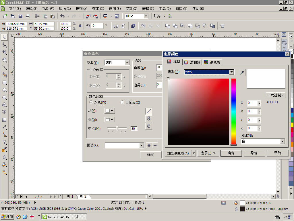Viewport: 294px width, 221px height.
Task: Click the Undo arrow icon
Action: [62, 16]
